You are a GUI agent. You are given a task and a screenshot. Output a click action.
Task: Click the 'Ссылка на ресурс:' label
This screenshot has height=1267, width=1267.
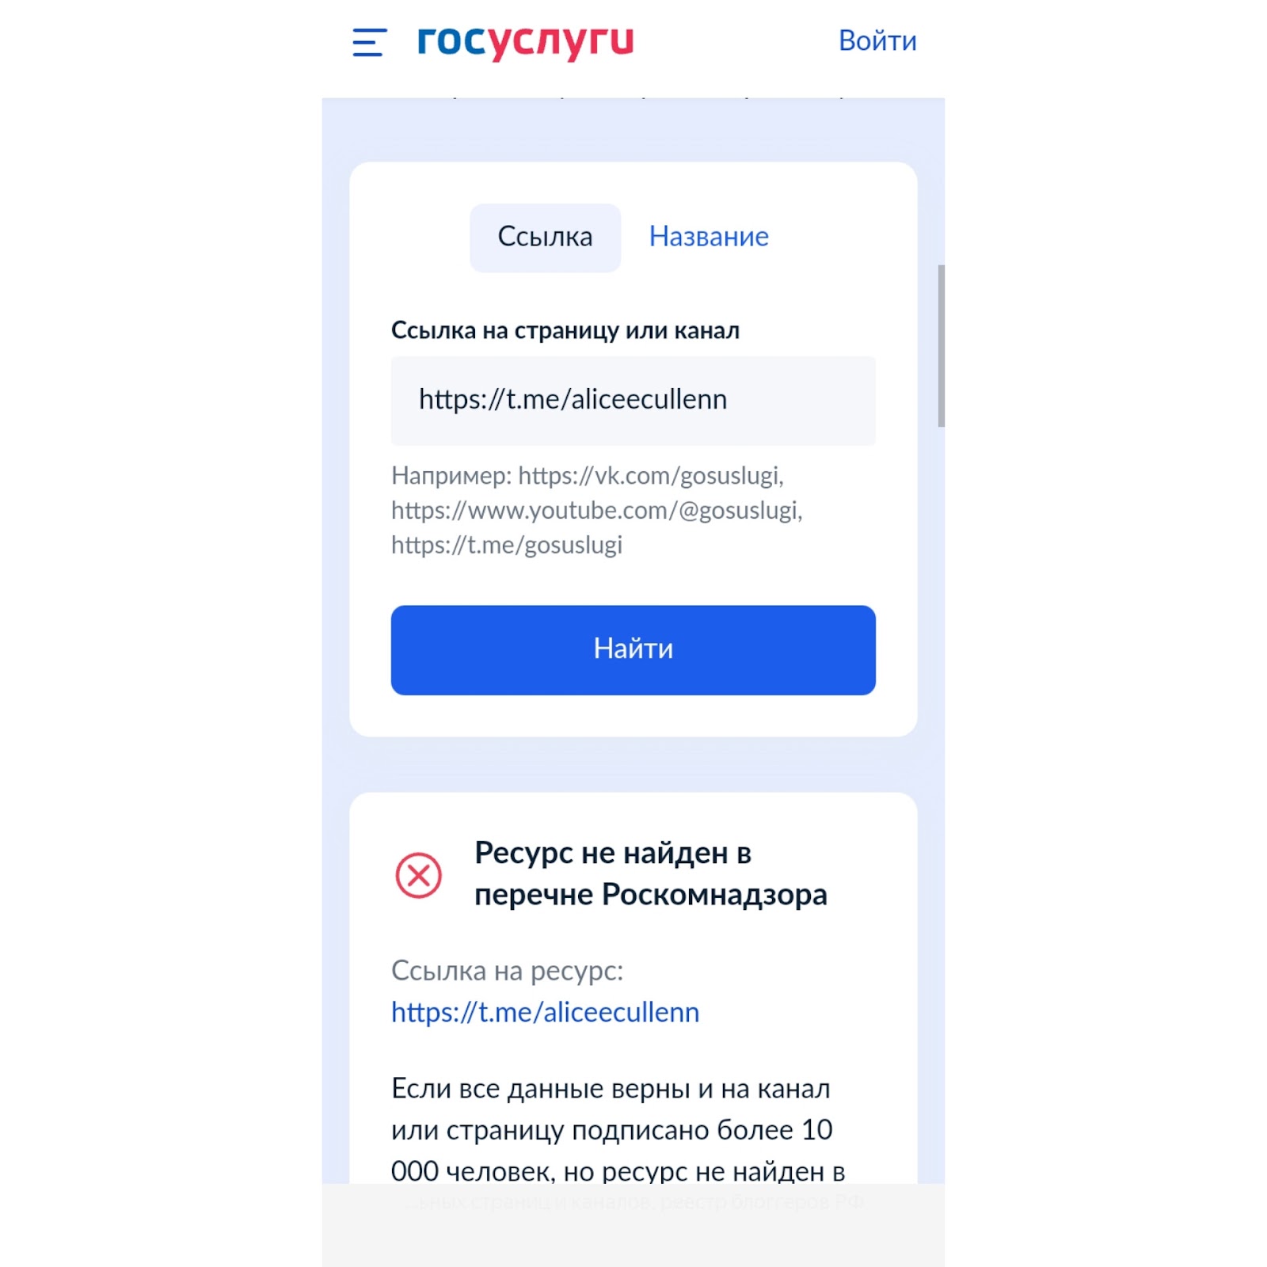click(508, 971)
